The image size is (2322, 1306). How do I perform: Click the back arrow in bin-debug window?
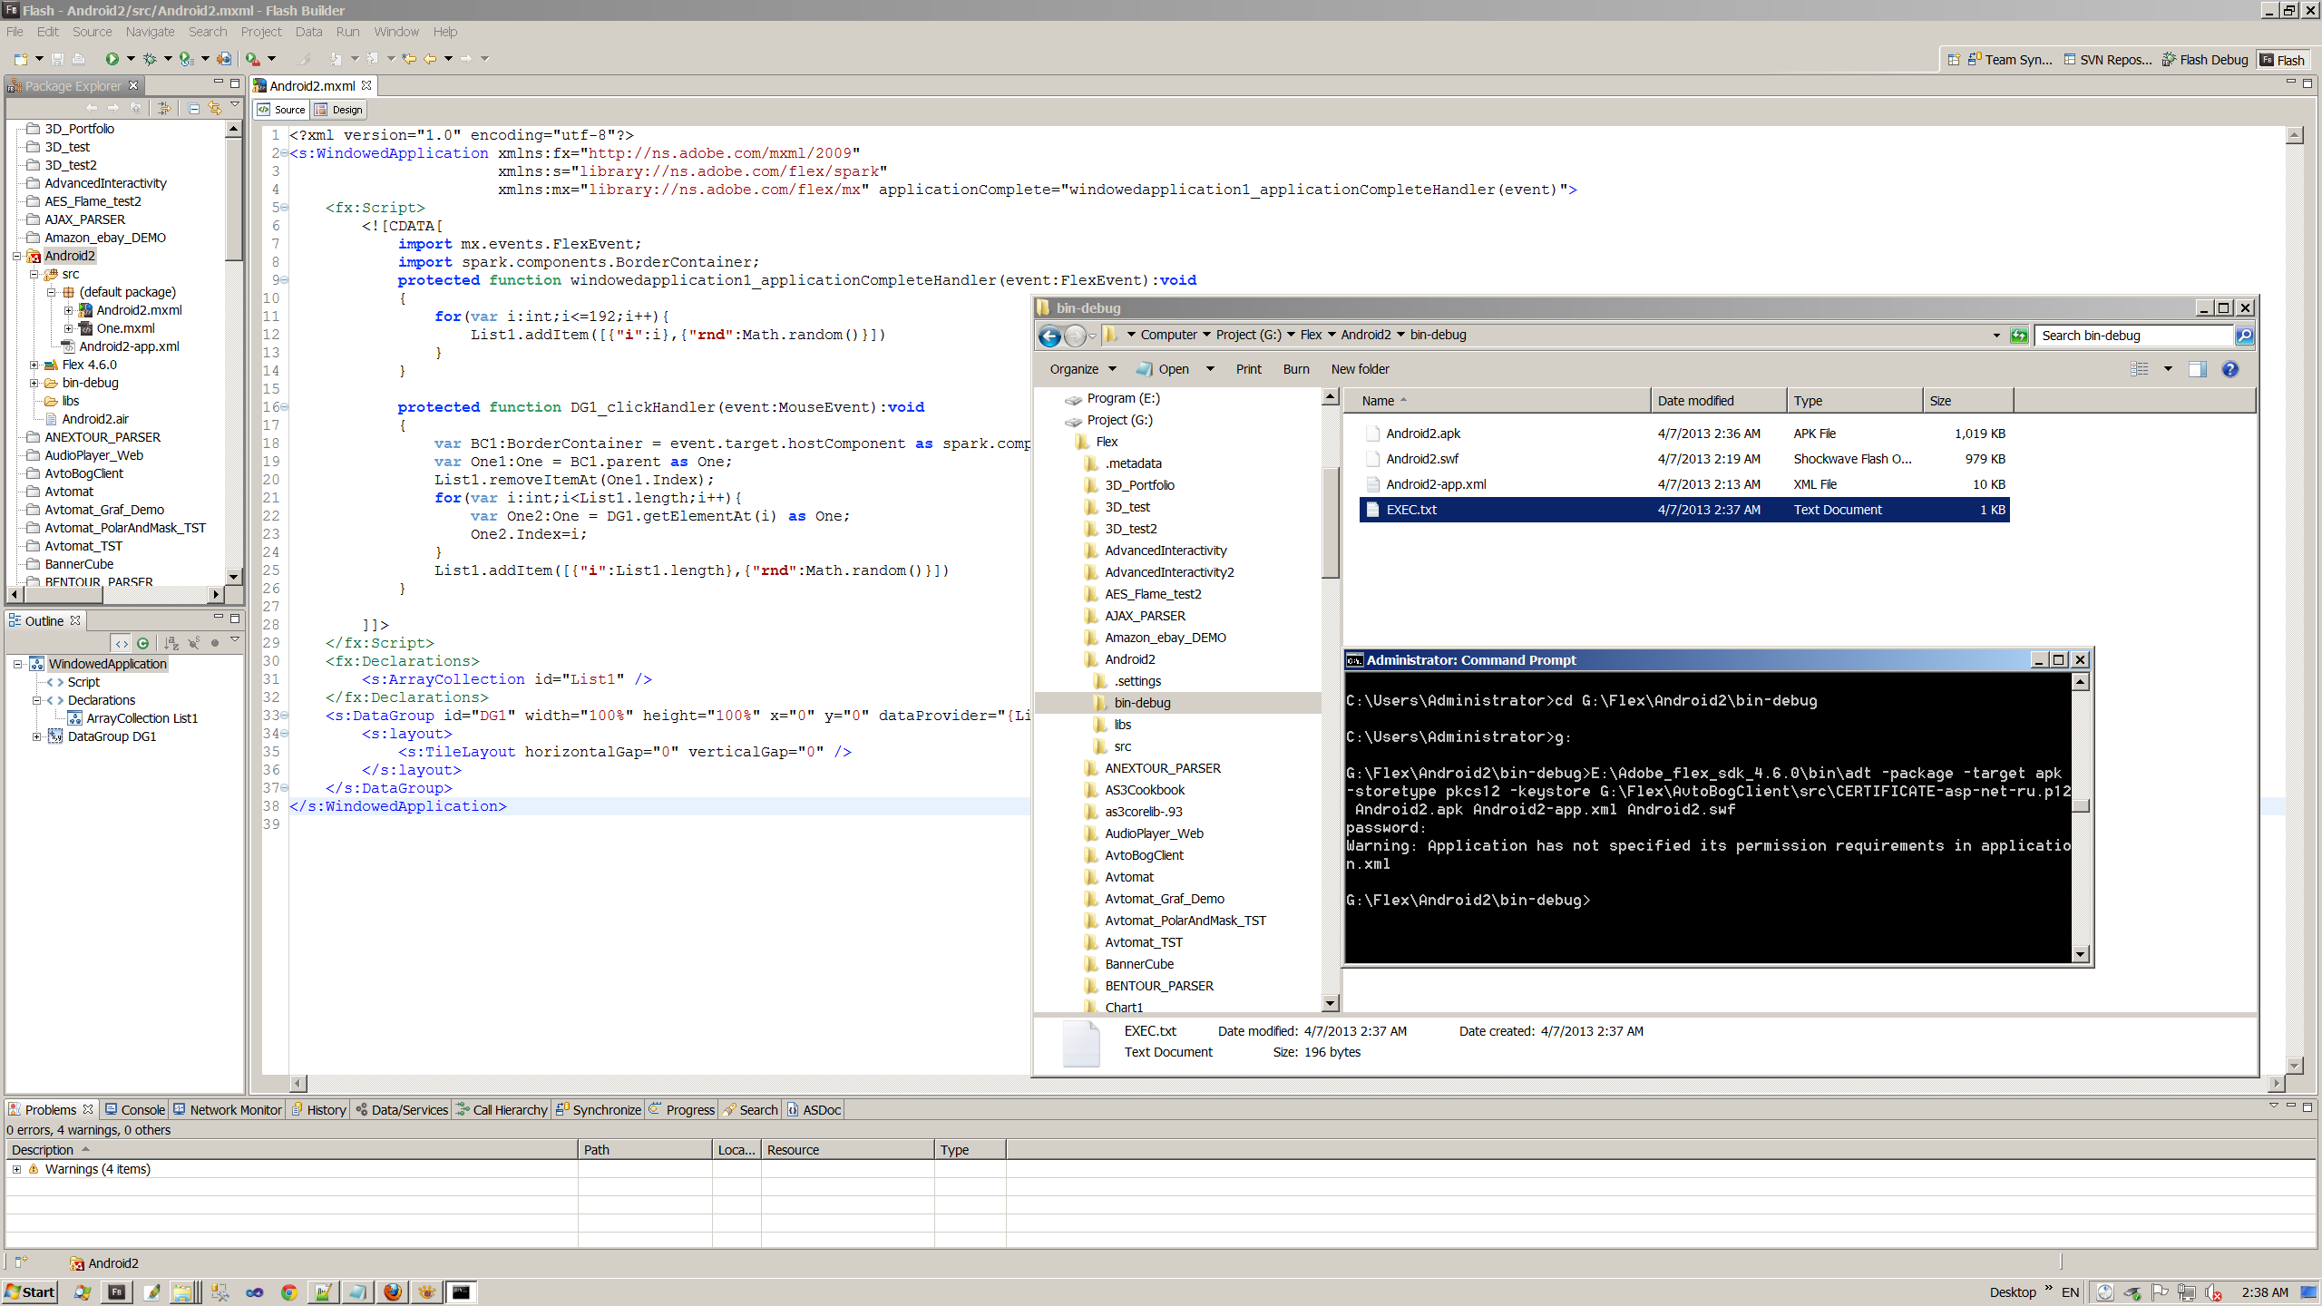point(1049,336)
